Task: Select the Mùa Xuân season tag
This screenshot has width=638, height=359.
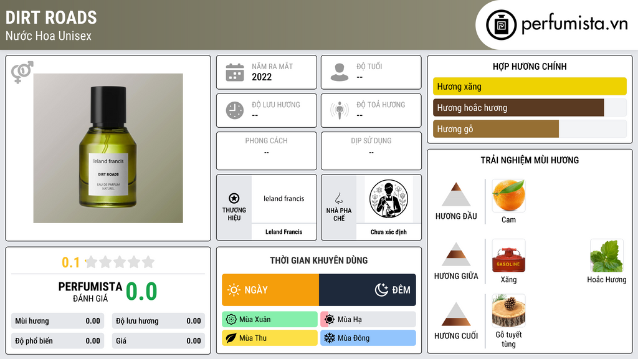Action: pos(270,320)
